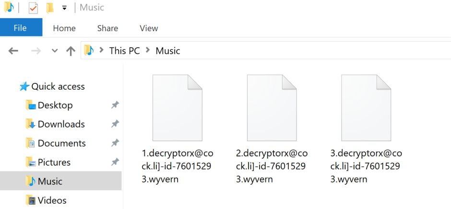Open Downloads in the navigation pane
Screen dimensions: 451x209
[61, 124]
